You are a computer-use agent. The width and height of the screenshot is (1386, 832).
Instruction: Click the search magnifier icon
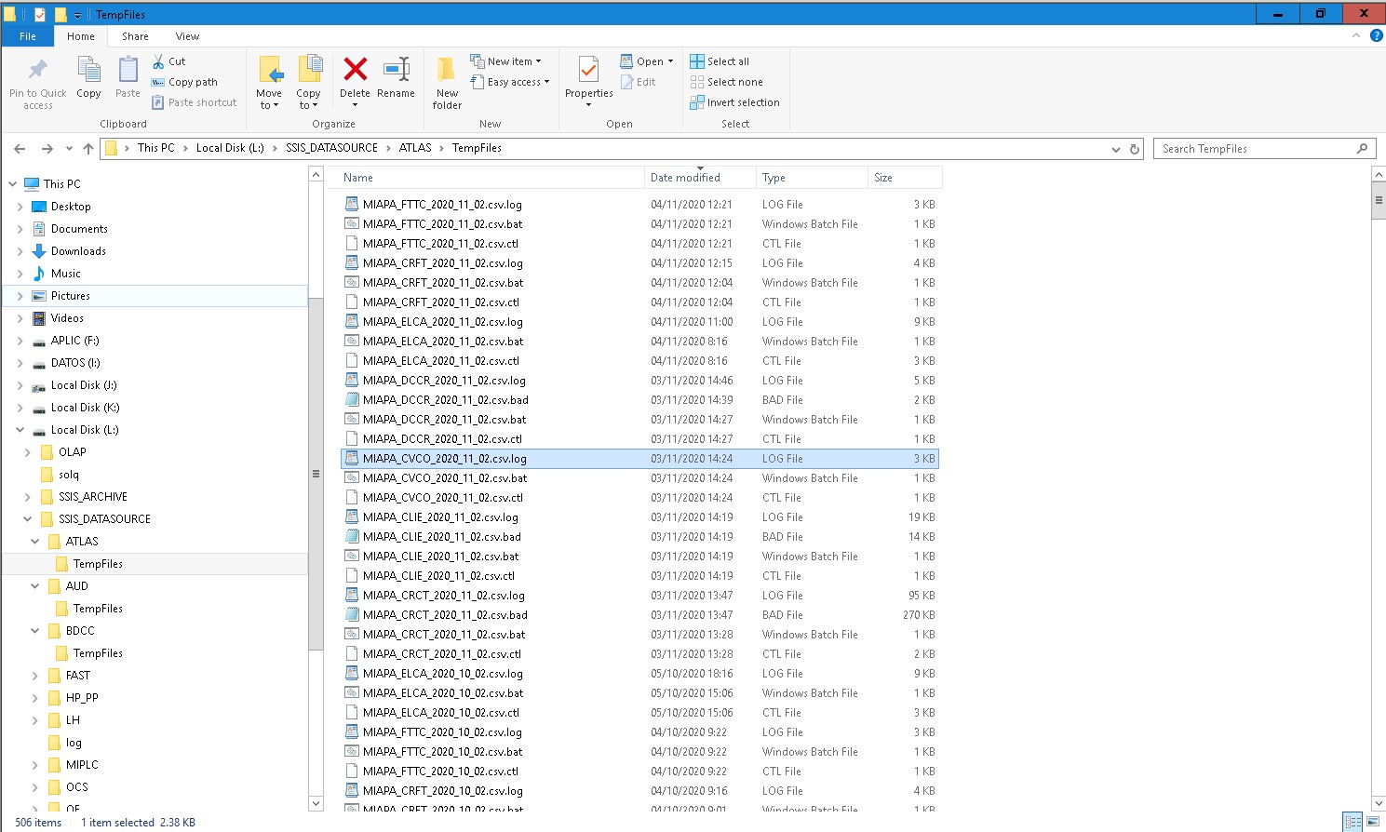[1363, 149]
